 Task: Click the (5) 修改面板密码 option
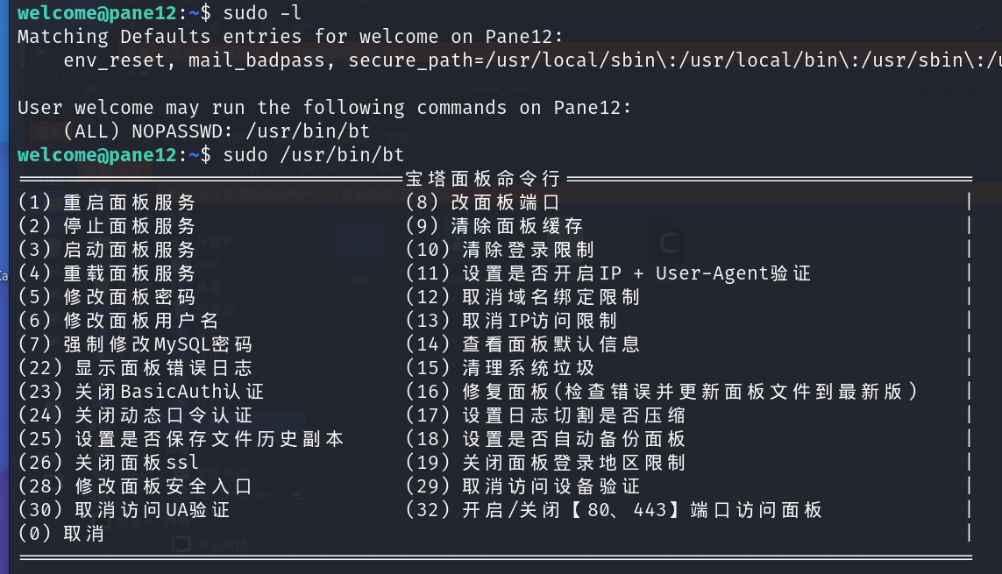tap(106, 297)
